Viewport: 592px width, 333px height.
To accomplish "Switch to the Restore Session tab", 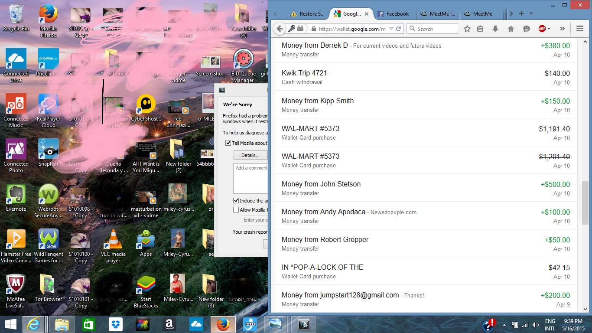I will pos(308,14).
